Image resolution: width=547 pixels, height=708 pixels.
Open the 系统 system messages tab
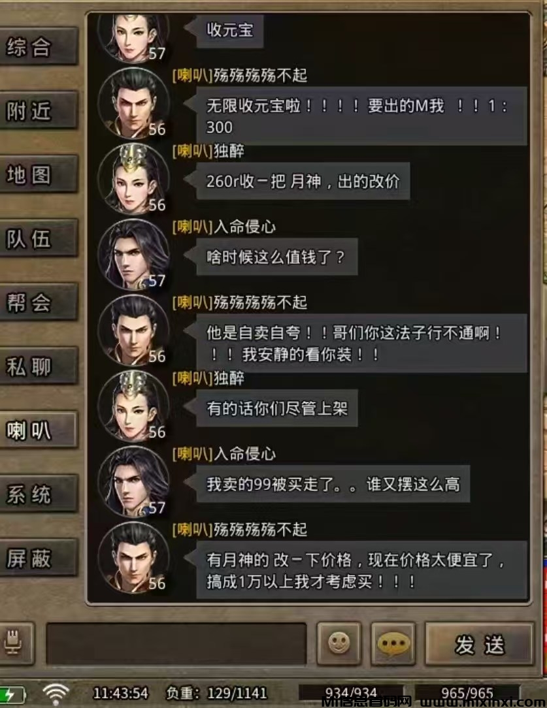(38, 494)
